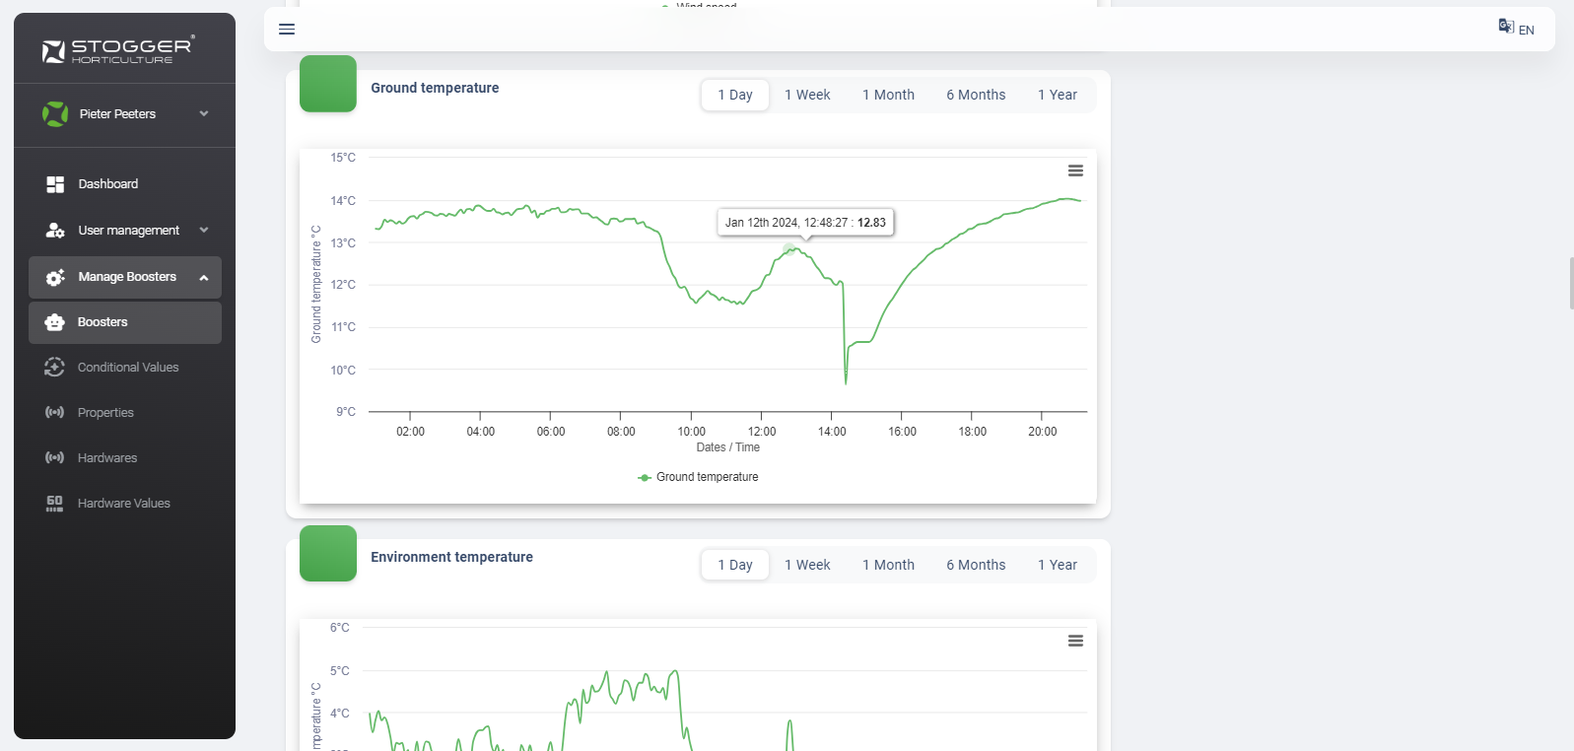Expand Pieter Peeters user menu chevron
The image size is (1574, 751).
(x=204, y=113)
